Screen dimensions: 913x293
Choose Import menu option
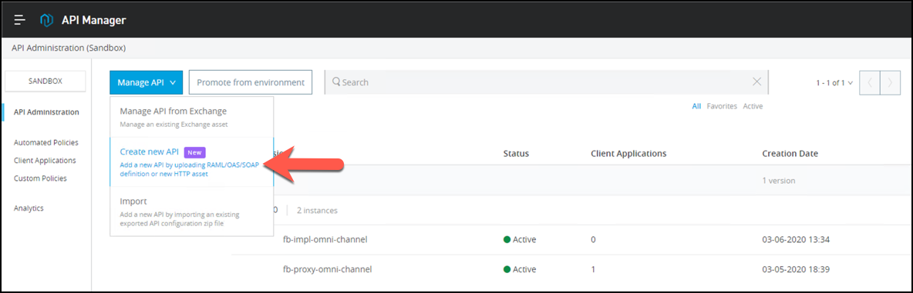point(191,211)
